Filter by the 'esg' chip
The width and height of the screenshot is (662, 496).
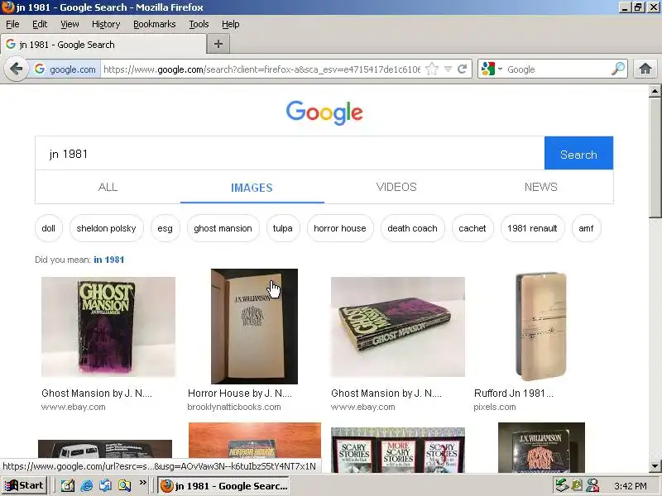(165, 228)
